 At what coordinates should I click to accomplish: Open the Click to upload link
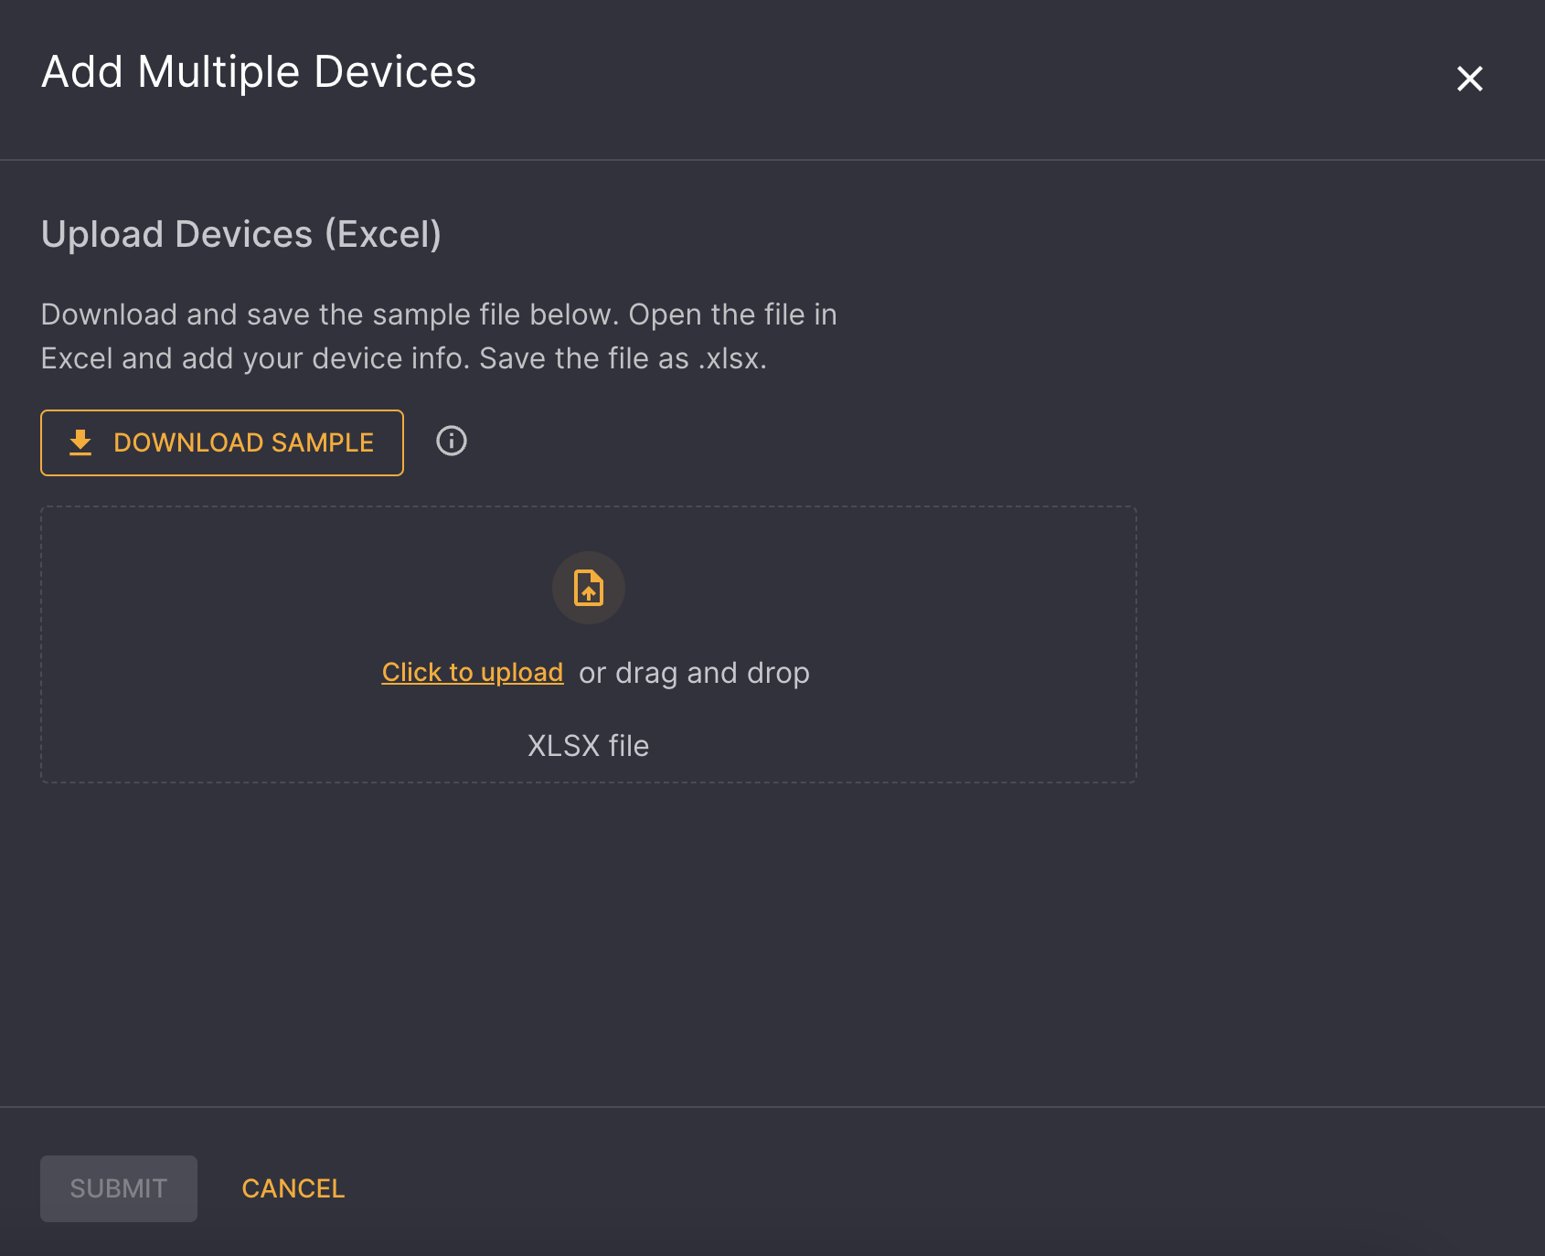point(473,673)
